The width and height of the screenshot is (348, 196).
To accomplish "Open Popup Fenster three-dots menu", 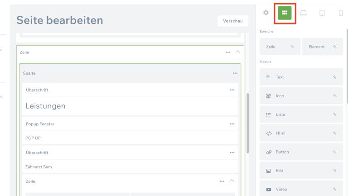I will click(x=232, y=124).
